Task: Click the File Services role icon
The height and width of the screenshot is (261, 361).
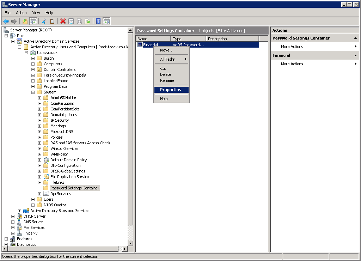Action: click(20, 227)
